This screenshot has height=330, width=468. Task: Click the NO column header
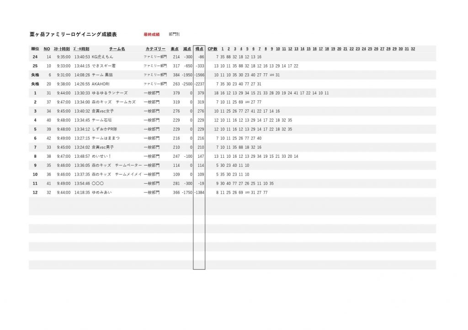tap(47, 49)
